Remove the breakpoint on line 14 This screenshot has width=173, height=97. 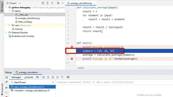point(72,59)
